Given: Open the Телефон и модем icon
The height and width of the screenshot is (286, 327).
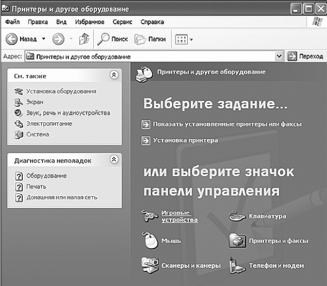Looking at the screenshot, I should coord(237,265).
